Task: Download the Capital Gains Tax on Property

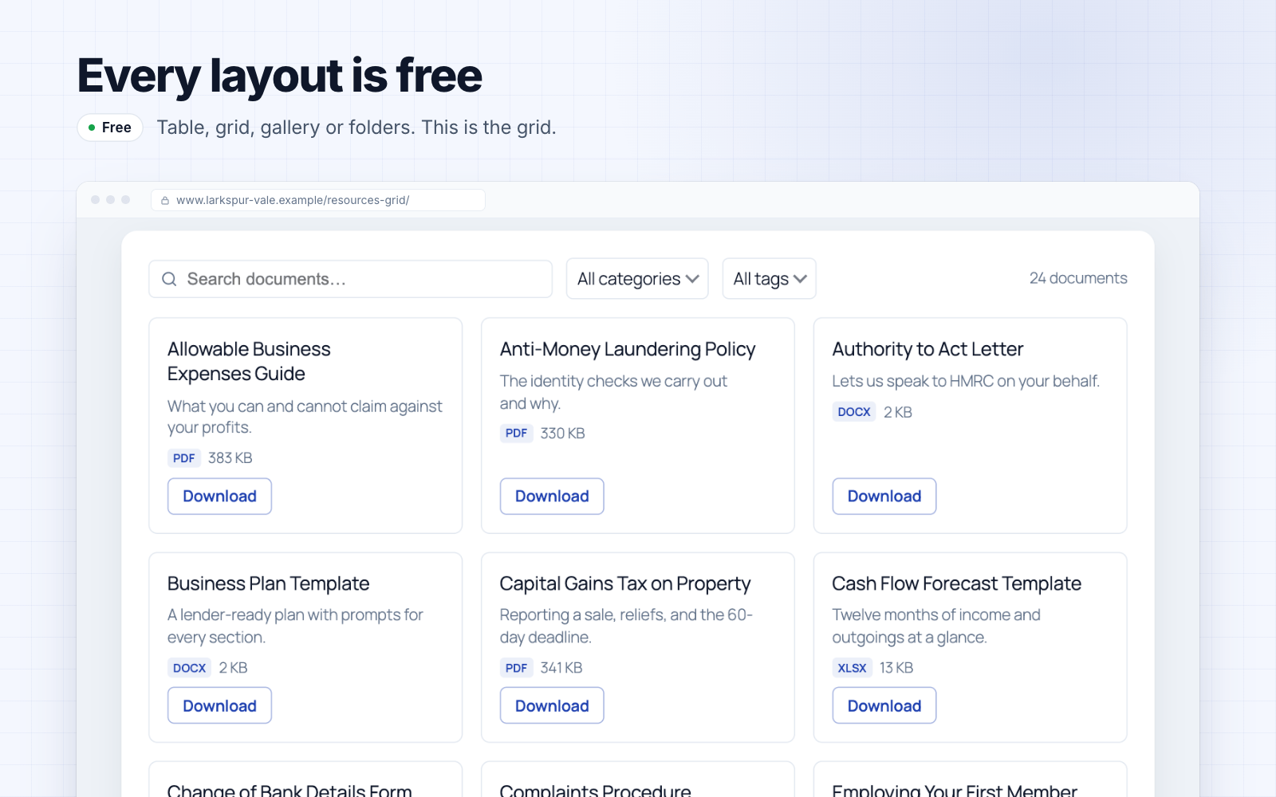Action: [x=552, y=705]
